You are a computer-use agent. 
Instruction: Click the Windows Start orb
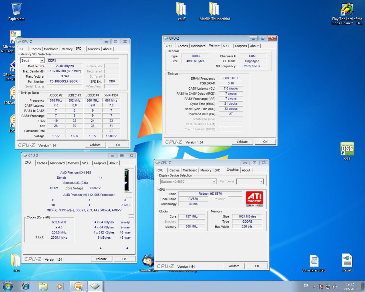click(8, 286)
